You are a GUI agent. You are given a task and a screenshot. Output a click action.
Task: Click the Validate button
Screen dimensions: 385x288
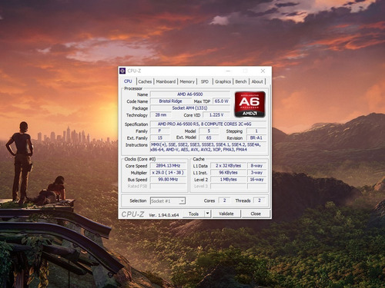pyautogui.click(x=226, y=214)
